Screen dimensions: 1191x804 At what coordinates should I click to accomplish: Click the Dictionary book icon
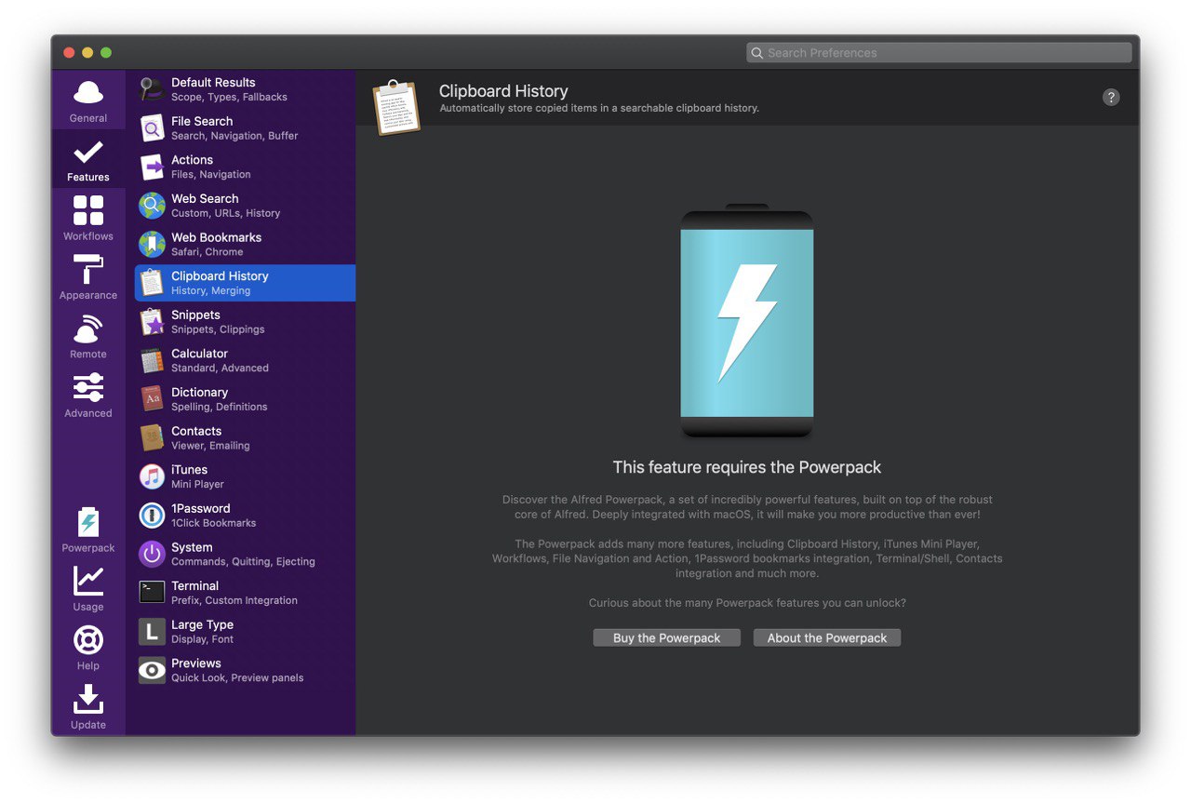pos(152,399)
